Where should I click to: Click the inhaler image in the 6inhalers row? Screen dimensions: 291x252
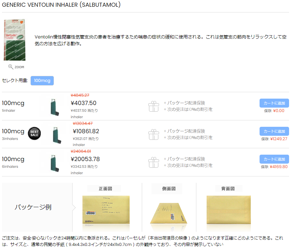pos(55,163)
